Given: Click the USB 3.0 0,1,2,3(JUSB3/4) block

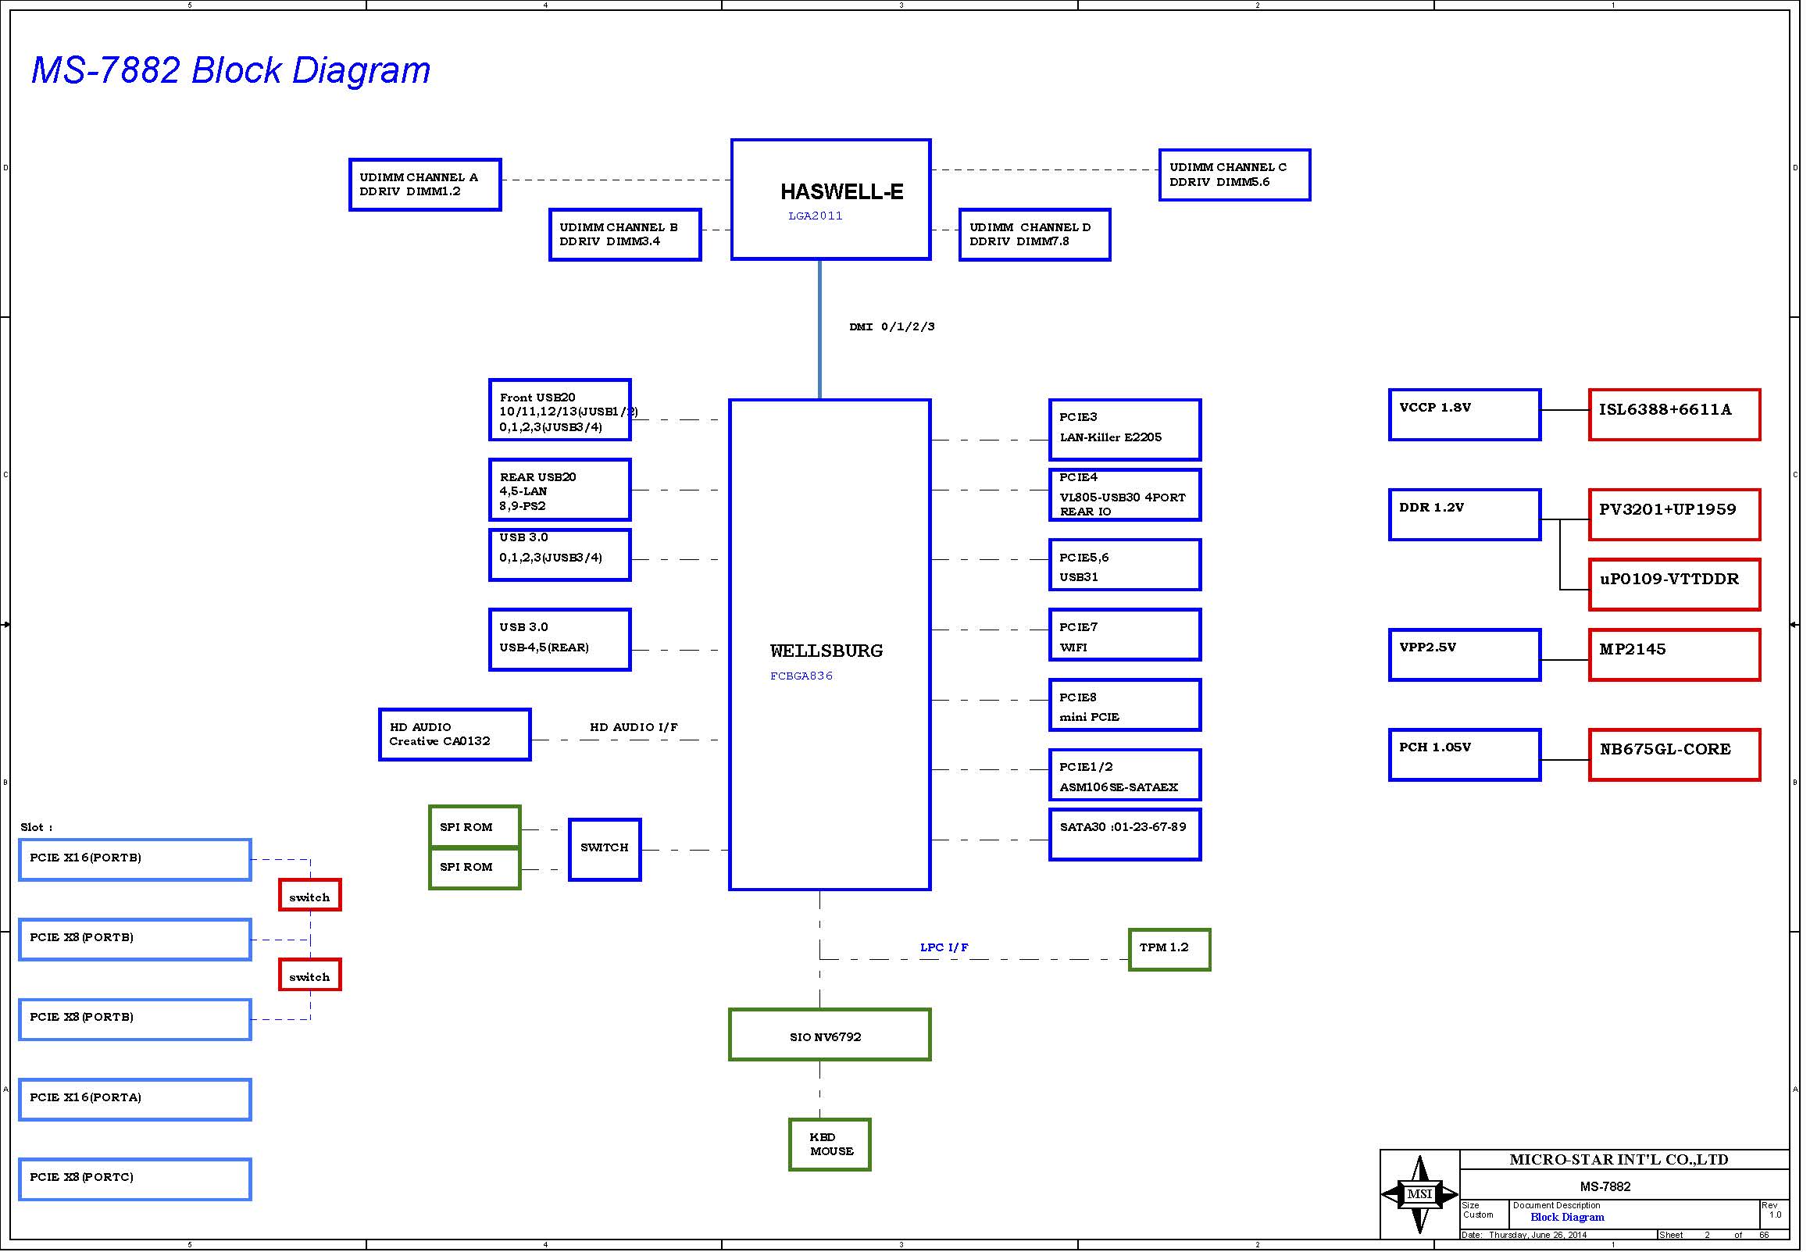Looking at the screenshot, I should pyautogui.click(x=559, y=555).
